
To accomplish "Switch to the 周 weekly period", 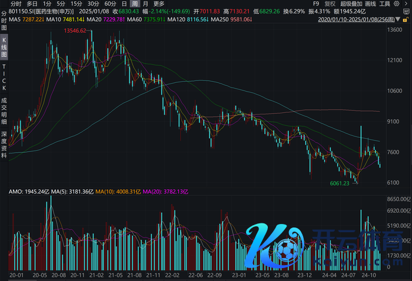I will pos(135,4).
